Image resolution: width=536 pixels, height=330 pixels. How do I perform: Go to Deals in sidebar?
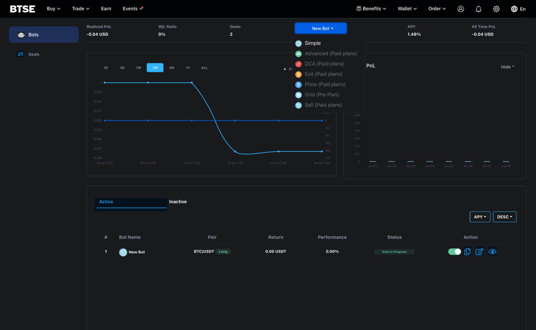tap(34, 54)
